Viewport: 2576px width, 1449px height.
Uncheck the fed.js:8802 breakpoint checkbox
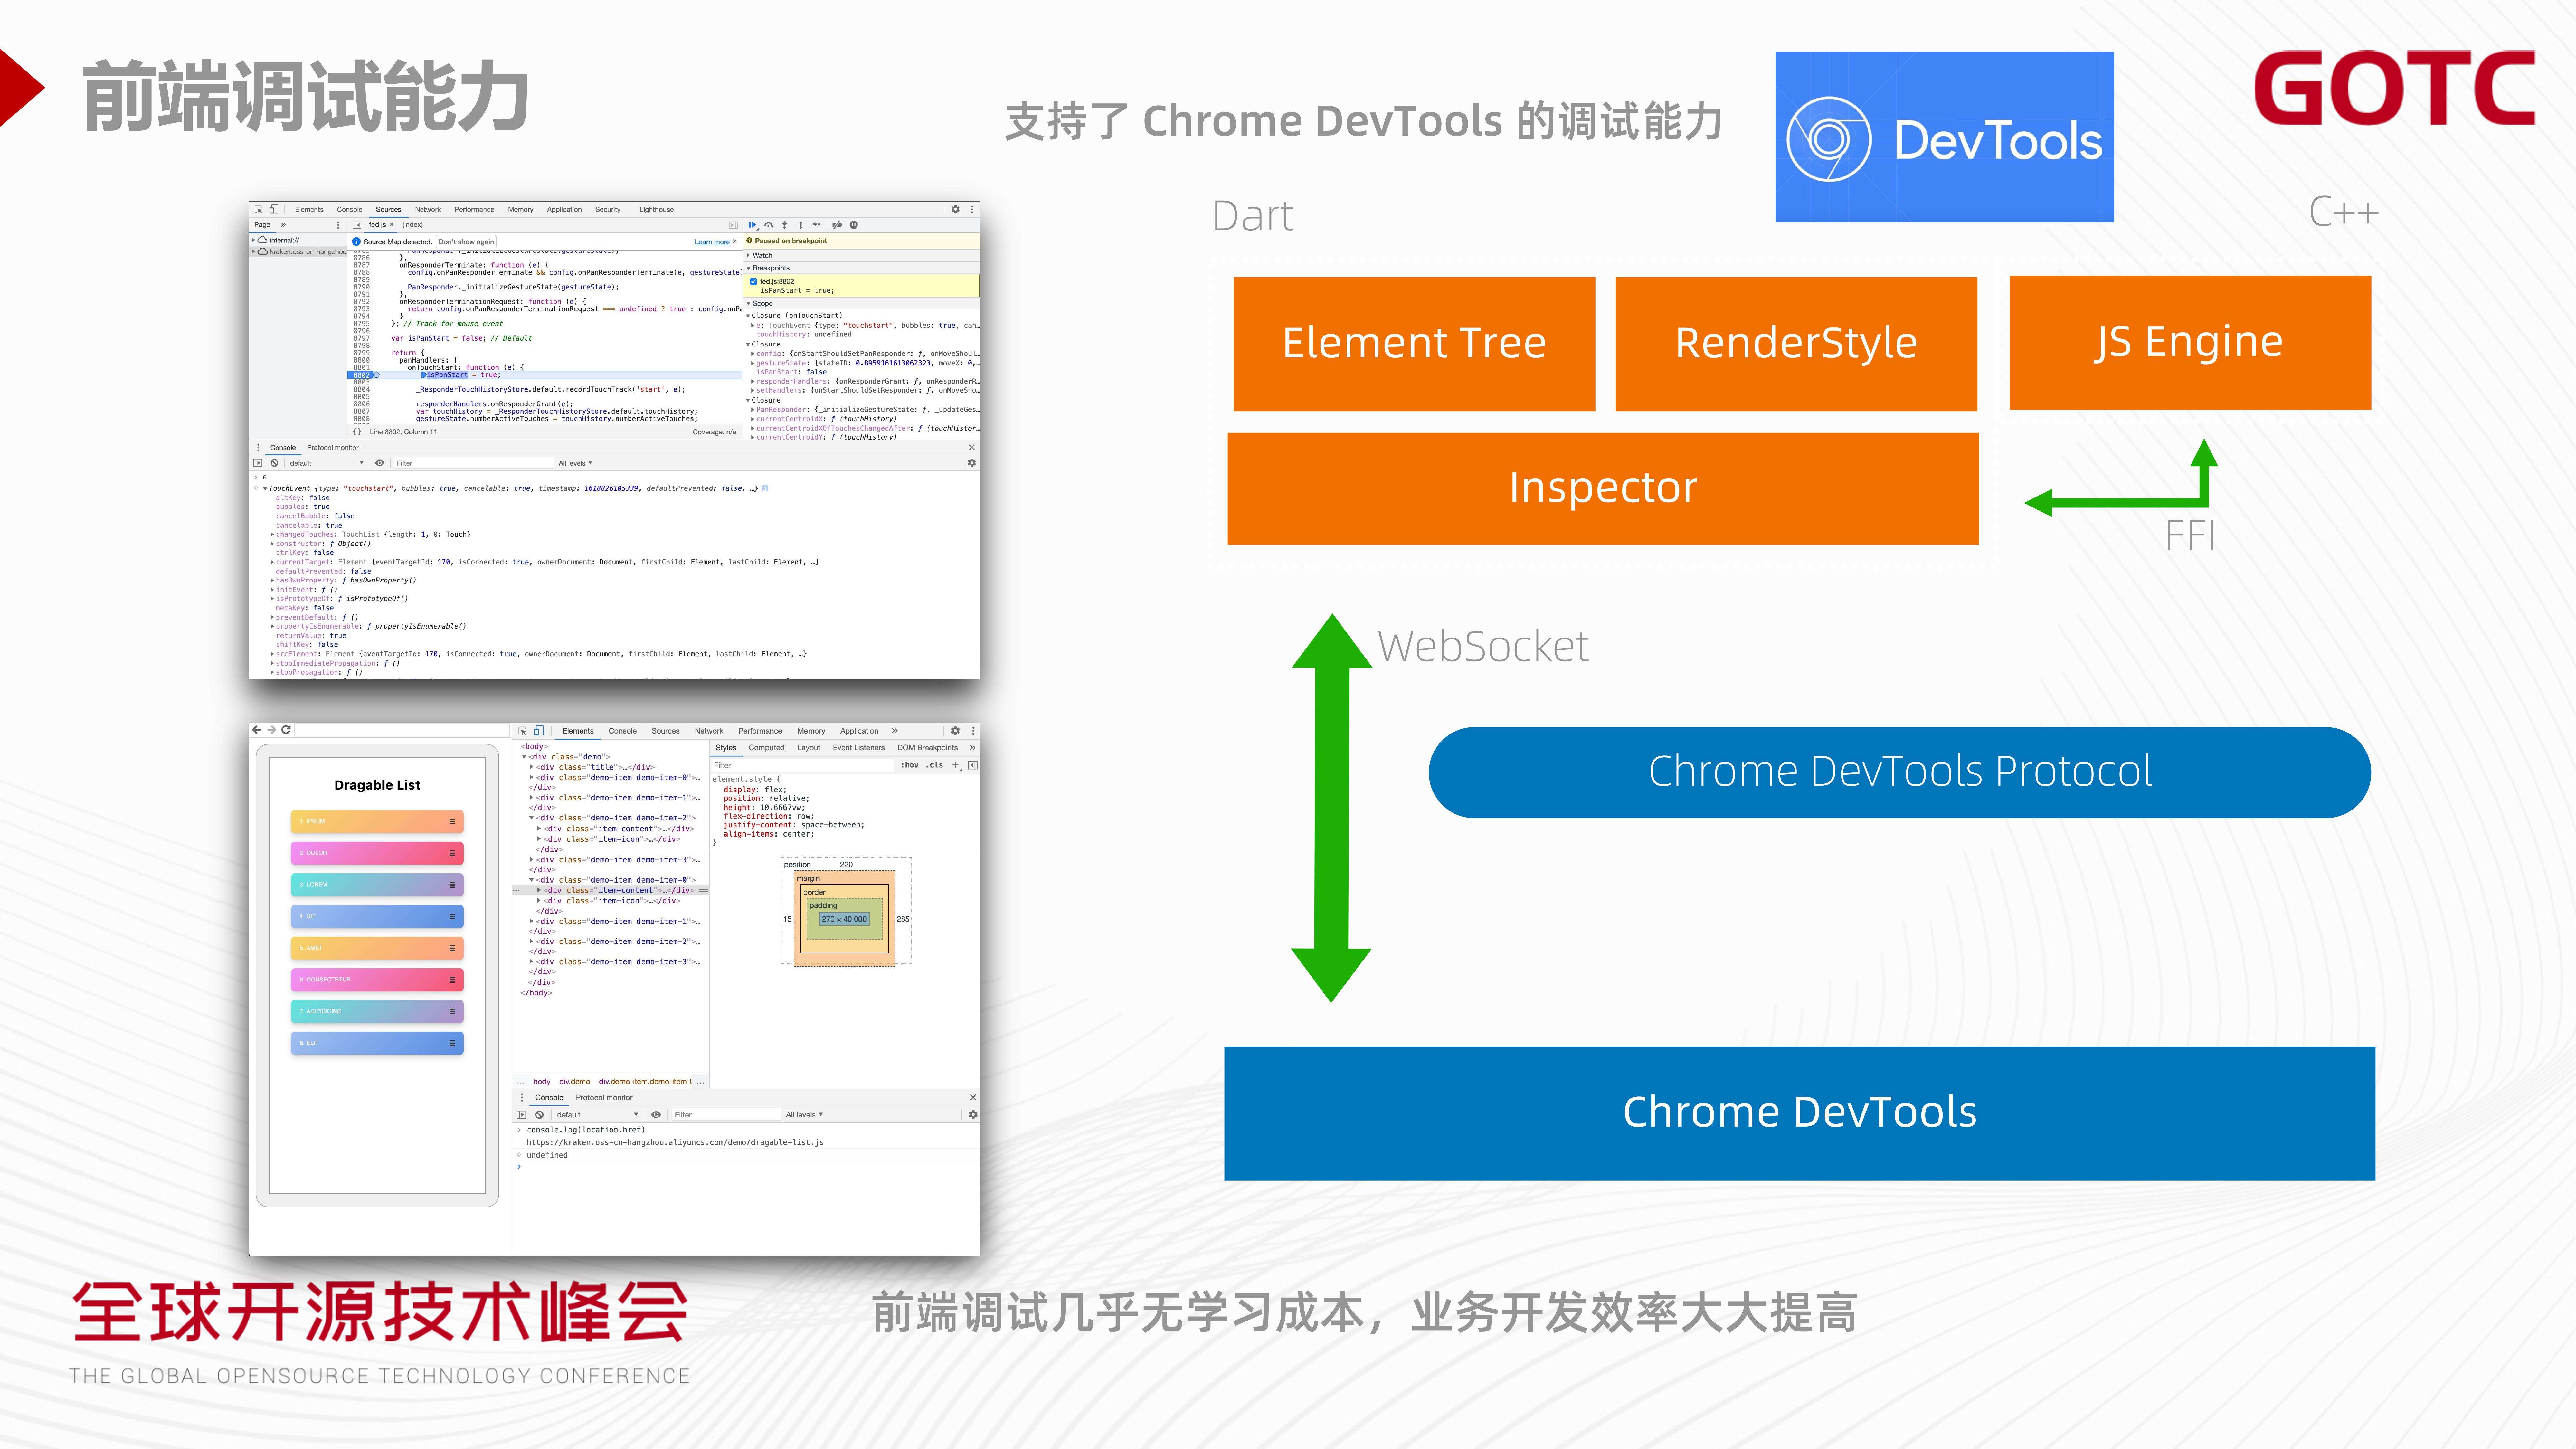pos(753,282)
